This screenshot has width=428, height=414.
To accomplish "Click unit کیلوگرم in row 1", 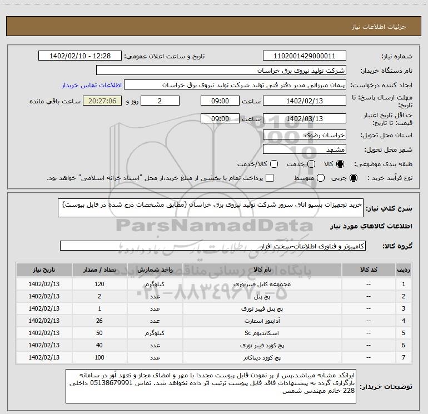I will tap(155, 284).
